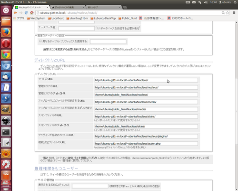Click the database name input field

pyautogui.click(x=77, y=28)
